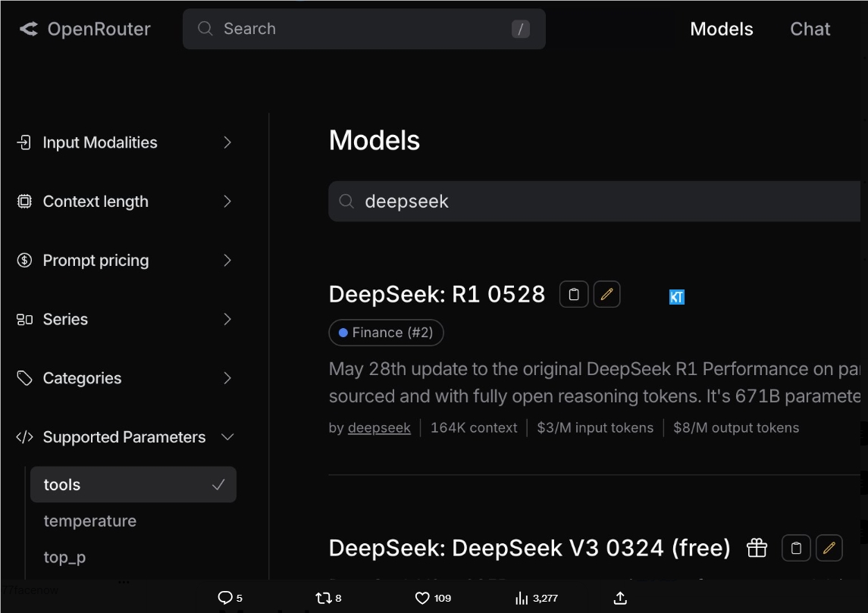Expand the Input Modalities filter
The height and width of the screenshot is (613, 868).
tap(124, 142)
